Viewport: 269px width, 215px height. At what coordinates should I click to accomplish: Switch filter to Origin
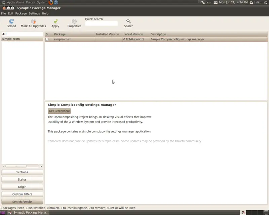tap(22, 187)
